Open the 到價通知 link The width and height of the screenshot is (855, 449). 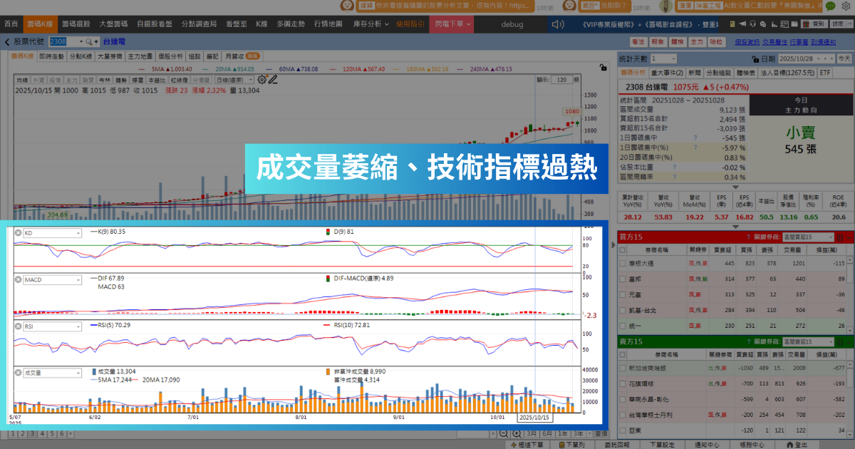pyautogui.click(x=823, y=42)
